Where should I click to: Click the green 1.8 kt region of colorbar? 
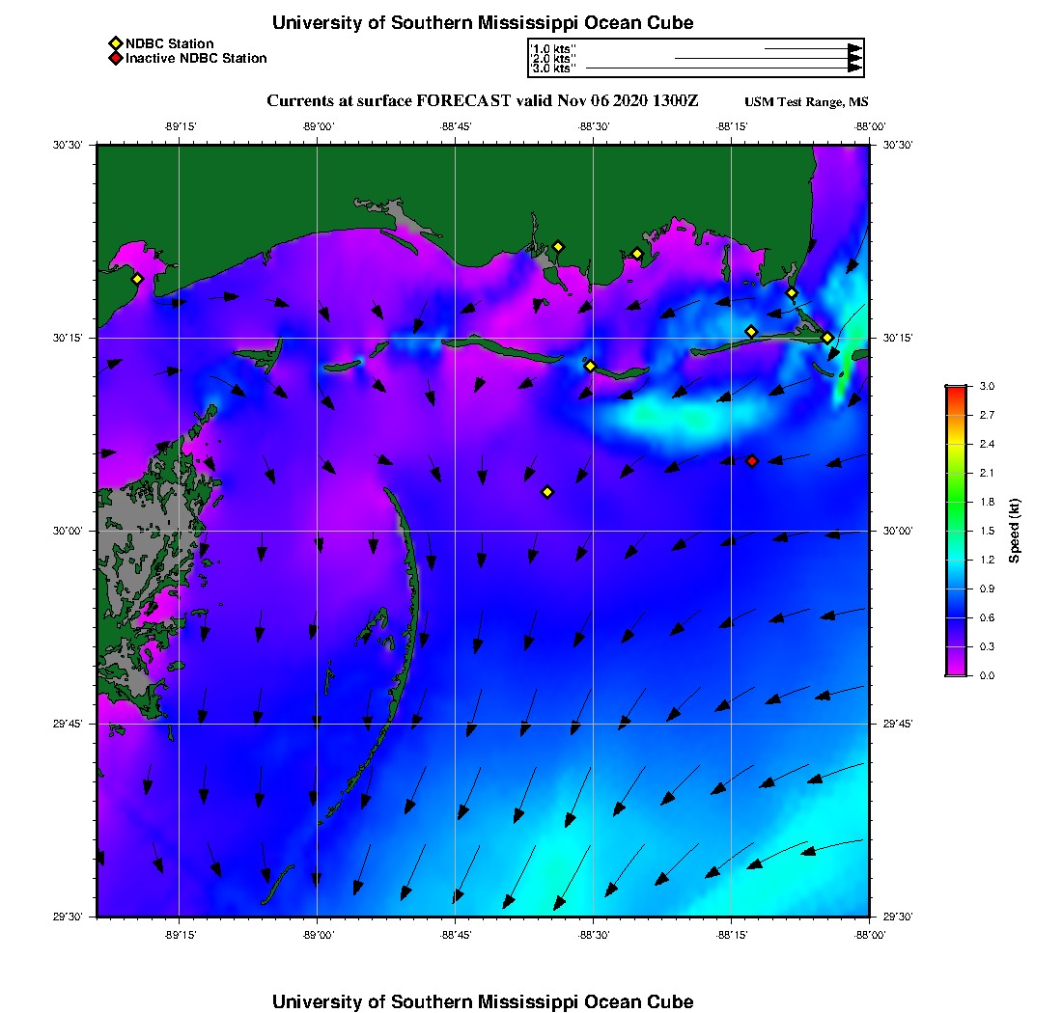pyautogui.click(x=957, y=502)
